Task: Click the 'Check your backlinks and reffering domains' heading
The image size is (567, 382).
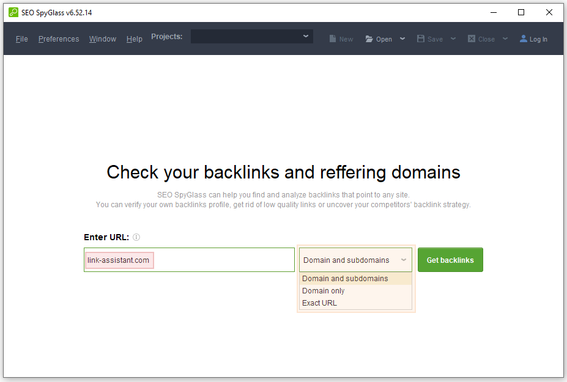Action: [x=284, y=172]
